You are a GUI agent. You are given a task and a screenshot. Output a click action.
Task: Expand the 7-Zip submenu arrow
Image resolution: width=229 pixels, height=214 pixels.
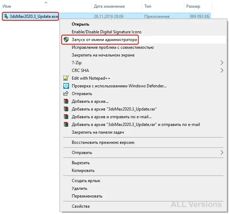tap(222, 63)
